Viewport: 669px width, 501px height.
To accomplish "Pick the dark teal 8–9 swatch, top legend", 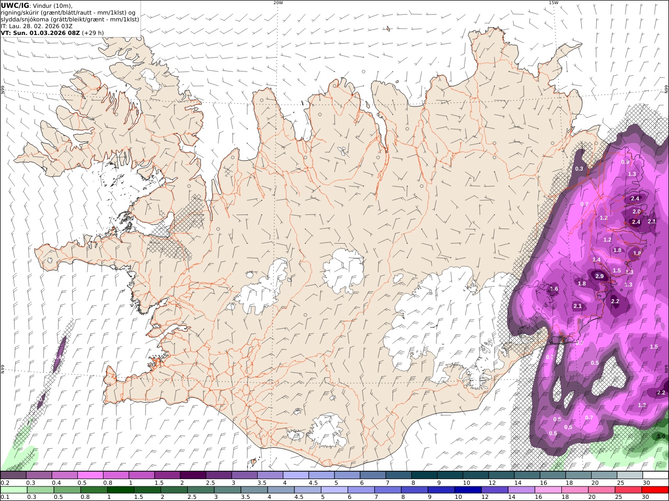I will click(424, 475).
